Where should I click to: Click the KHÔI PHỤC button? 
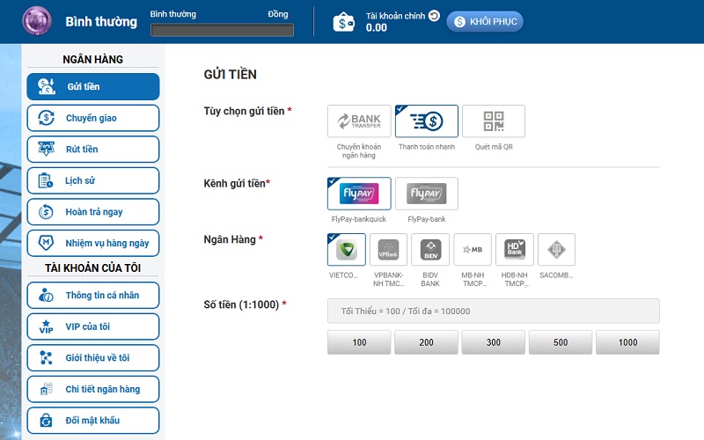(485, 21)
